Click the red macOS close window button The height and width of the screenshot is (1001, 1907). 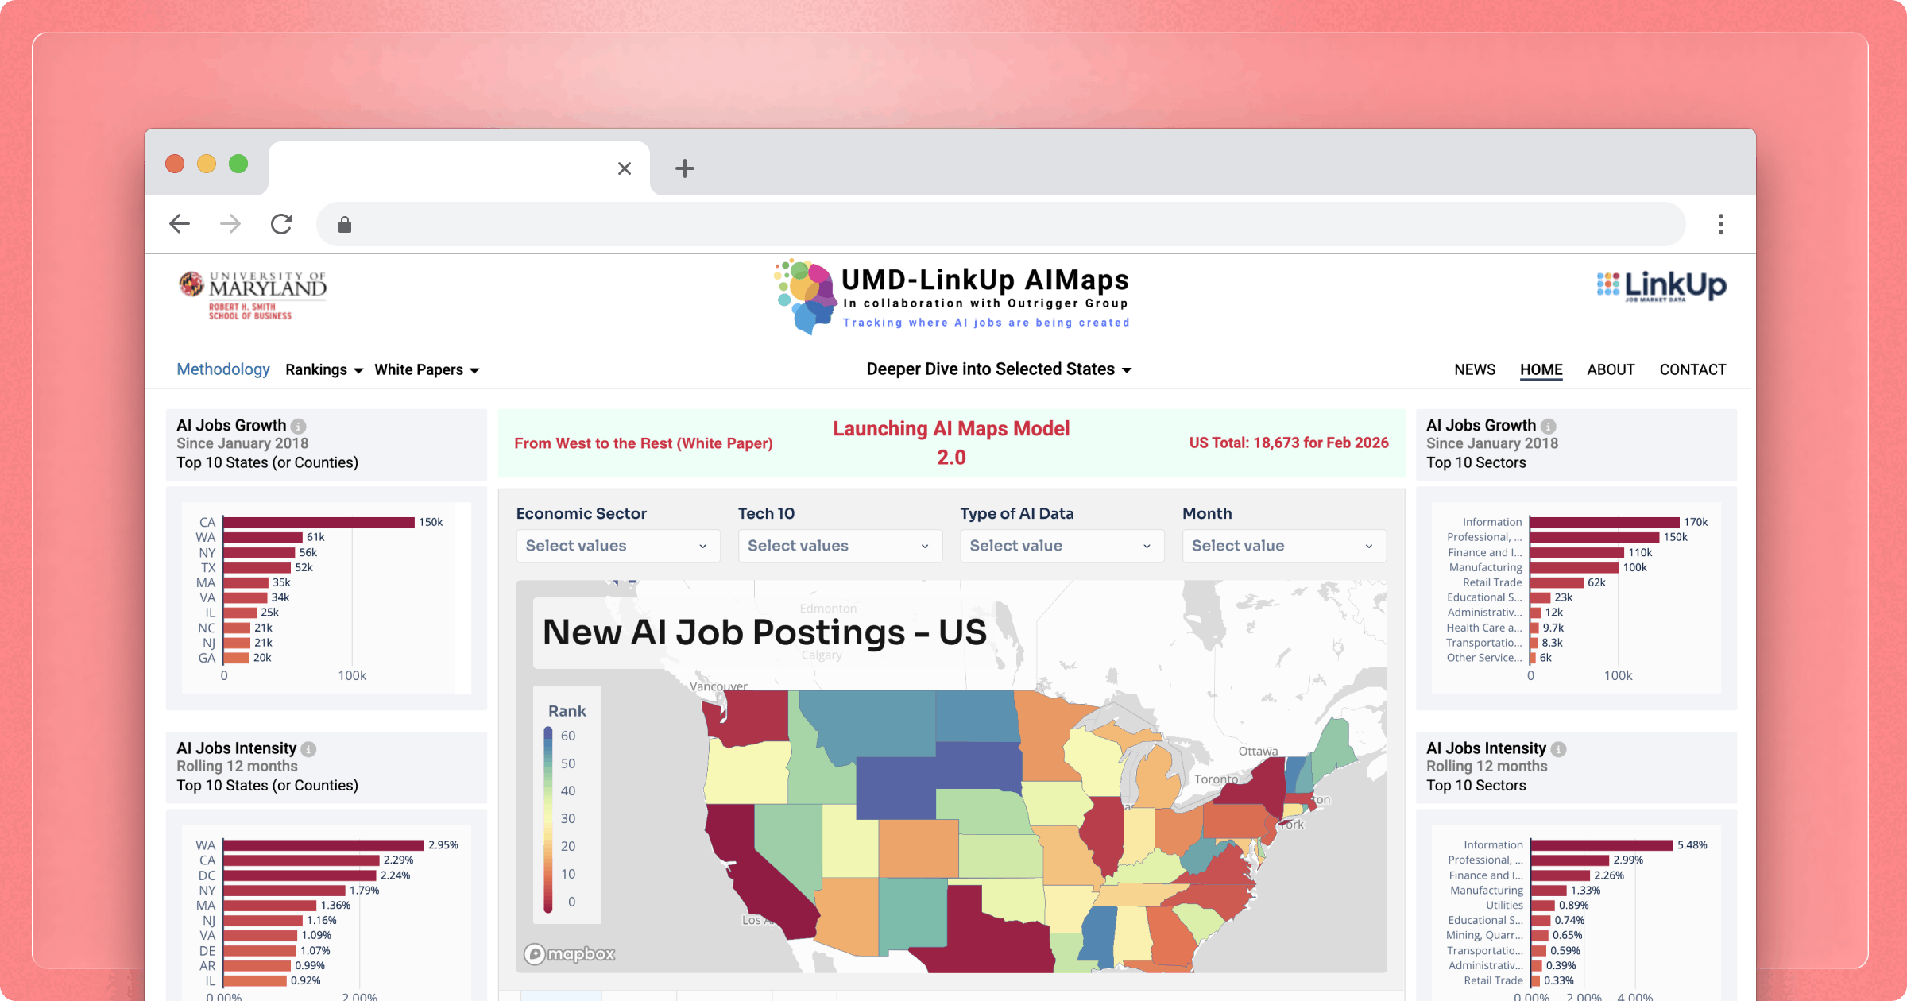[x=175, y=164]
